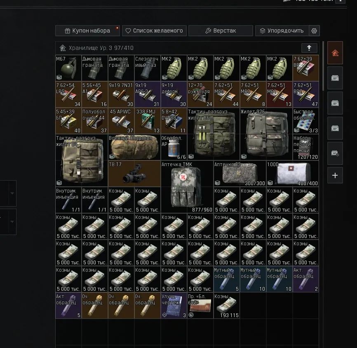357x348 pixels.
Task: Click Хранилище Ур. 3 97/410 label
Action: pyautogui.click(x=101, y=48)
